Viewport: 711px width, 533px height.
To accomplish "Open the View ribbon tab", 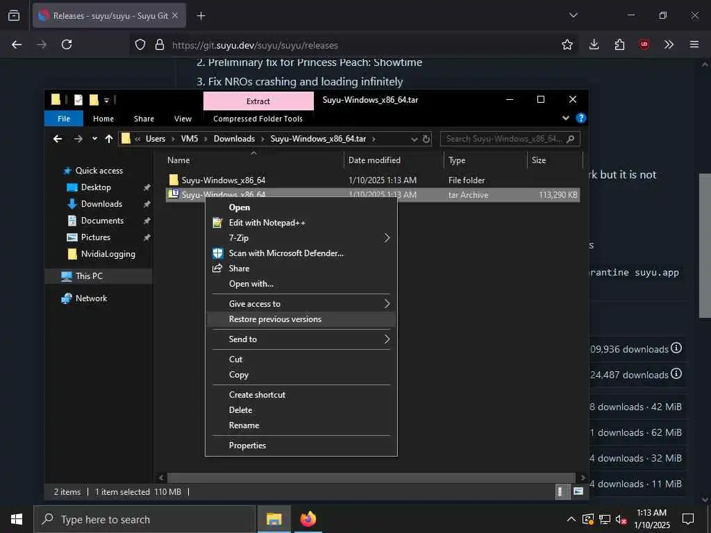I will (183, 119).
